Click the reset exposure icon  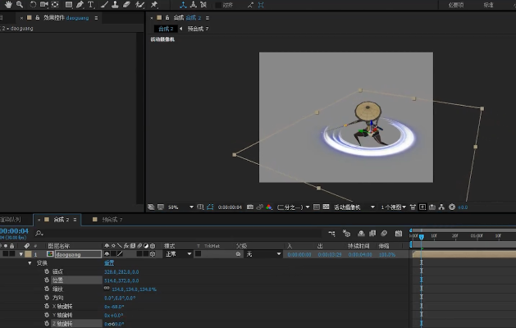click(x=452, y=207)
